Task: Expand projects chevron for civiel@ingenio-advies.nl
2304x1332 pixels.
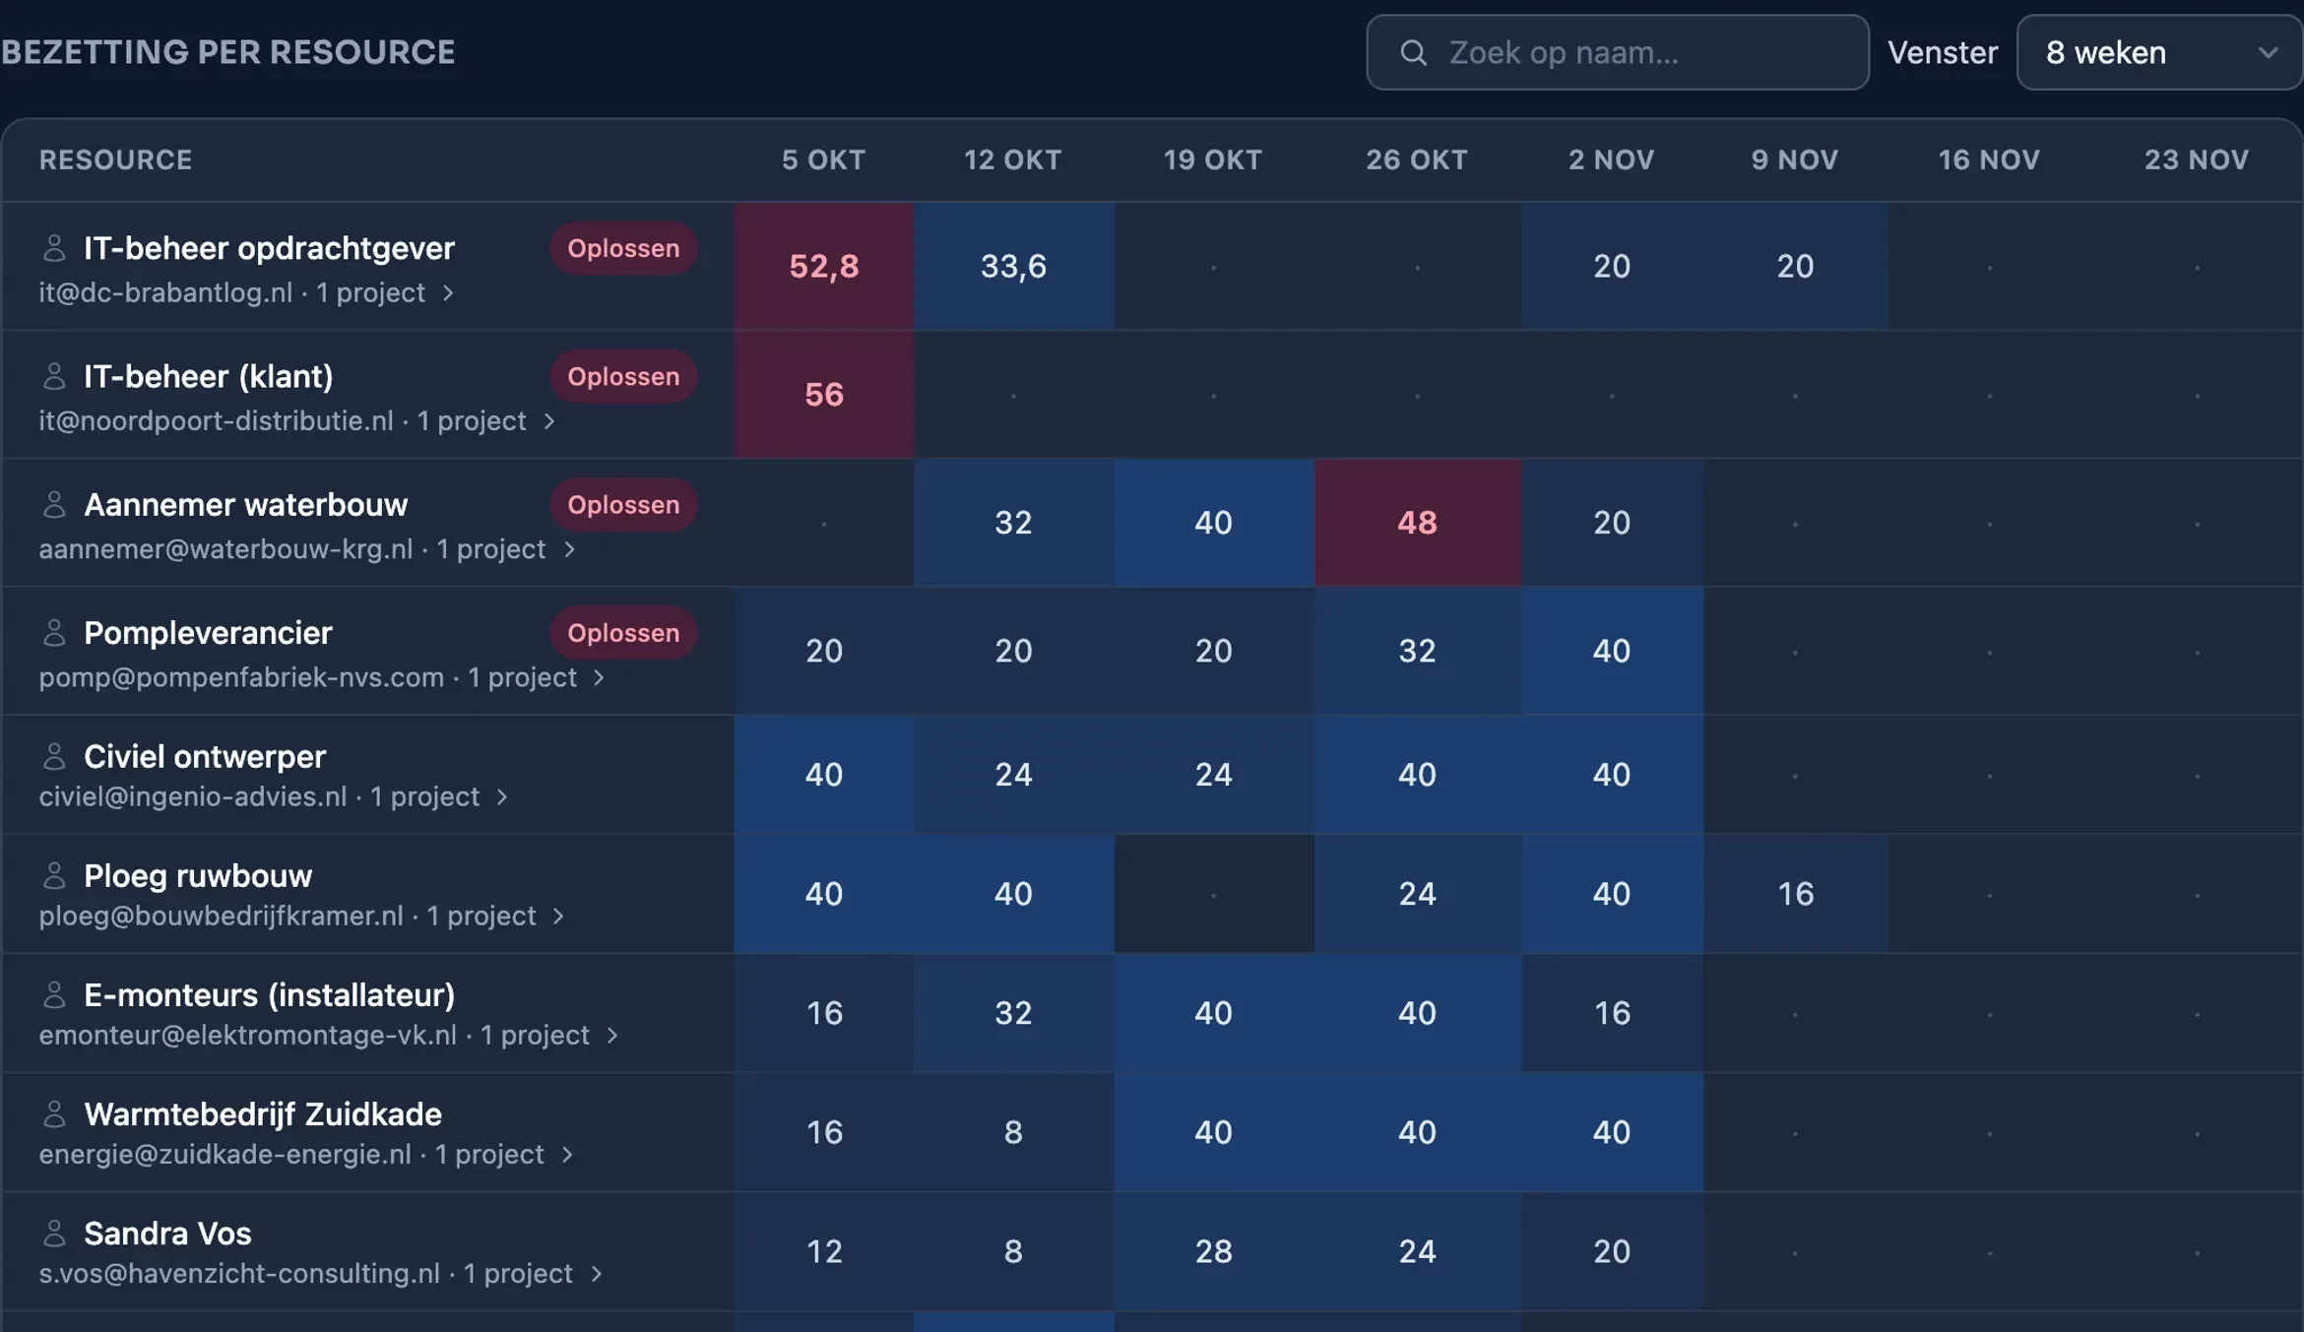Action: [x=502, y=796]
